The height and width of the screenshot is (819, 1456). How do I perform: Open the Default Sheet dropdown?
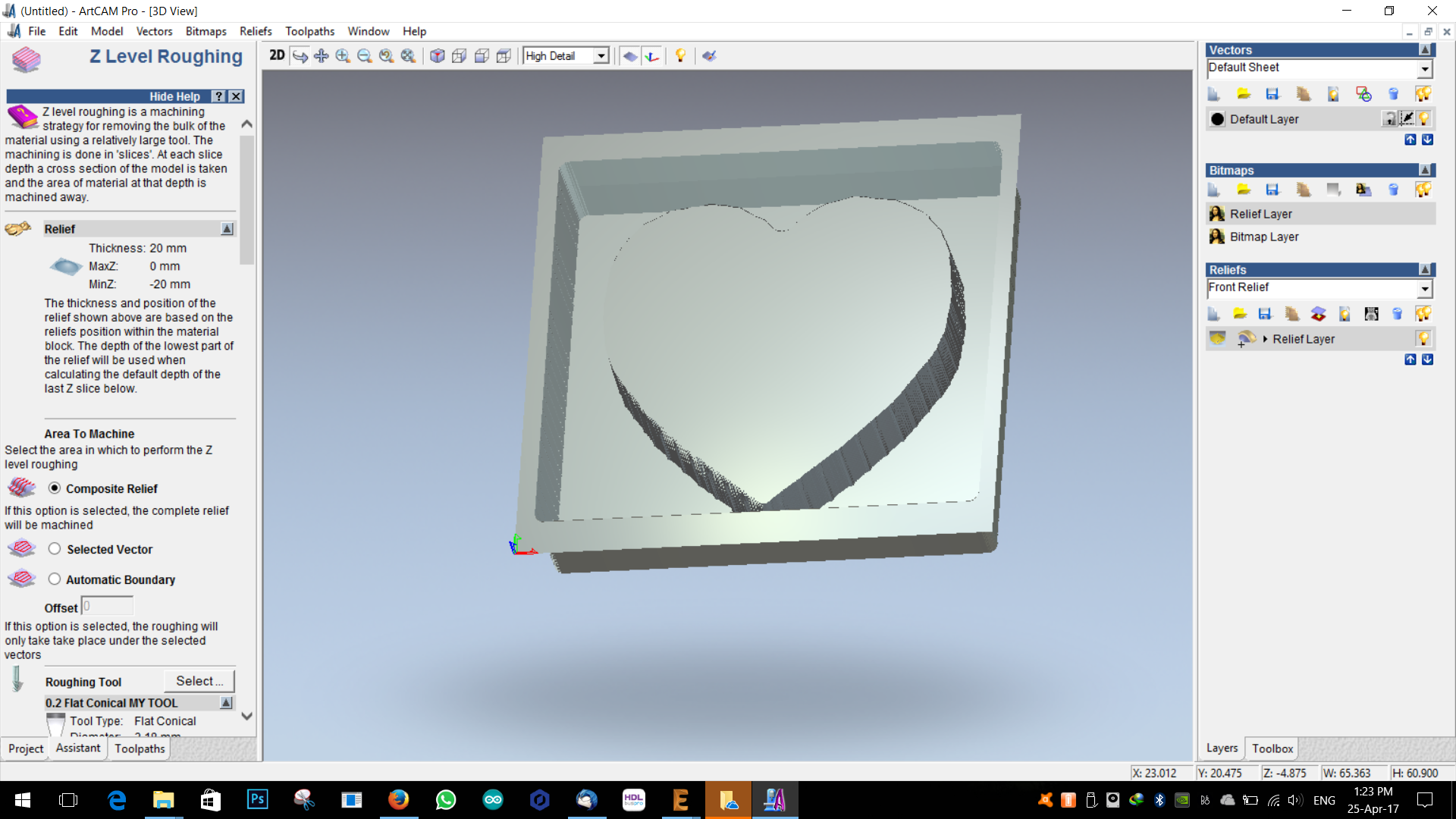(x=1425, y=69)
